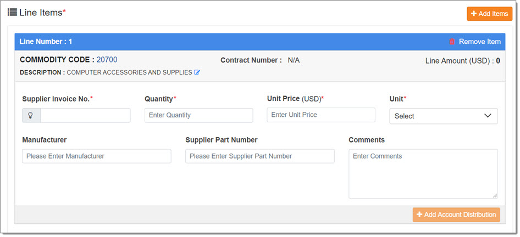
Task: Click the Enter Quantity field
Action: coord(198,115)
